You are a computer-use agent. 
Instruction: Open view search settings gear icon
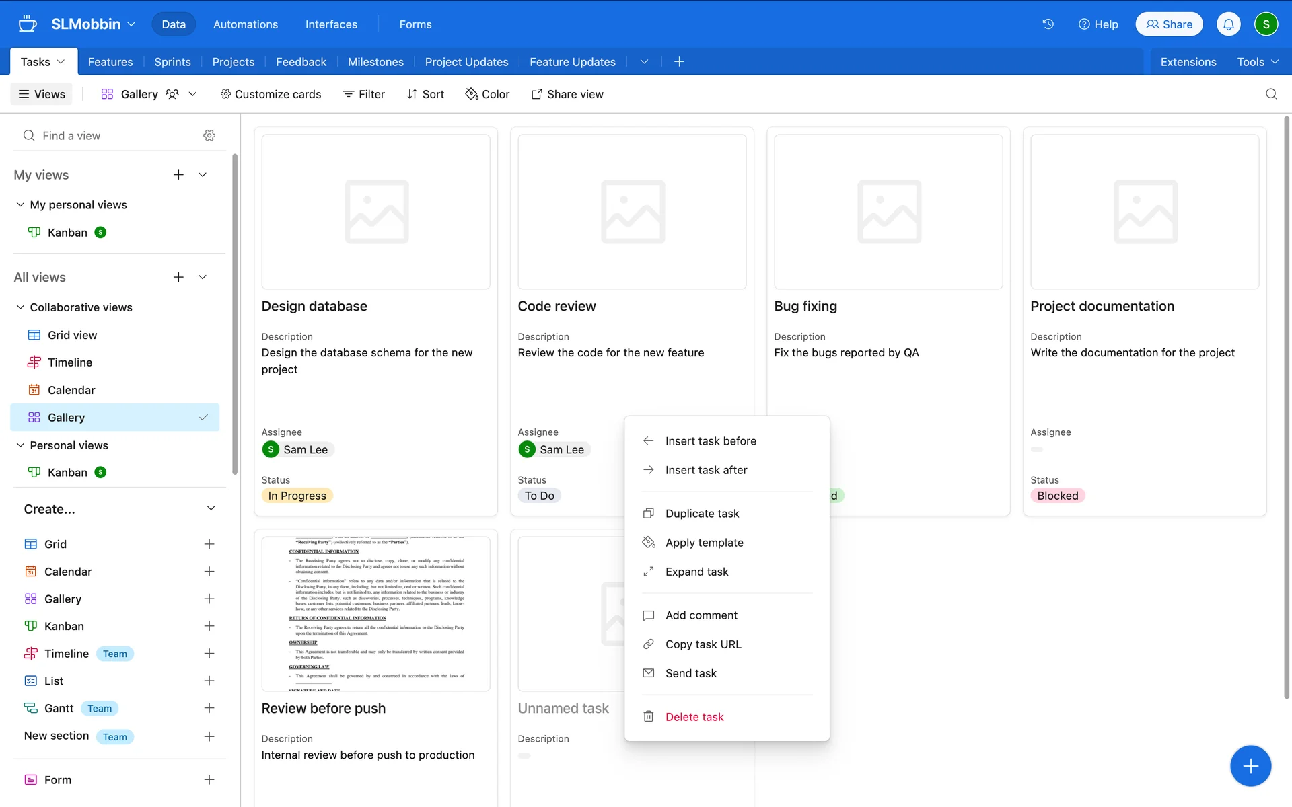tap(209, 135)
